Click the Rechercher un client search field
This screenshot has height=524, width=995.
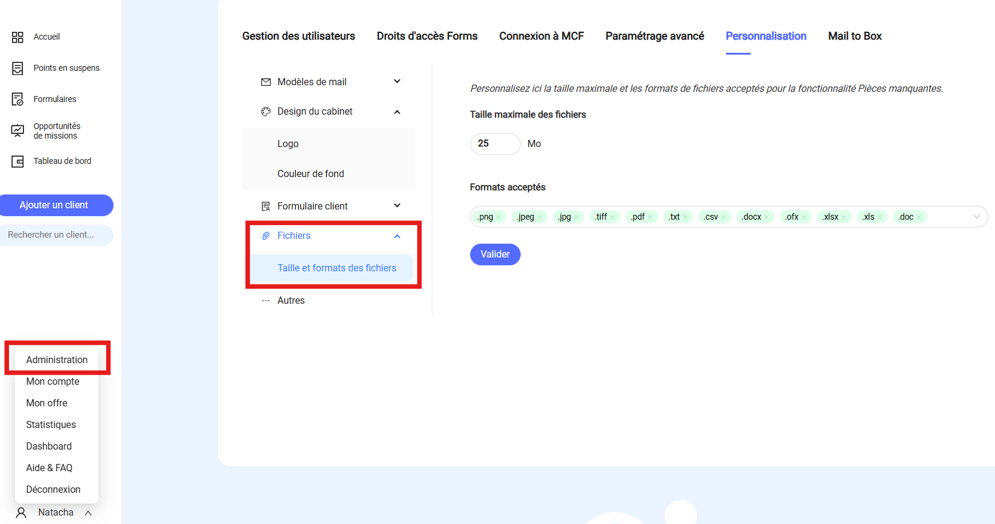[x=55, y=235]
